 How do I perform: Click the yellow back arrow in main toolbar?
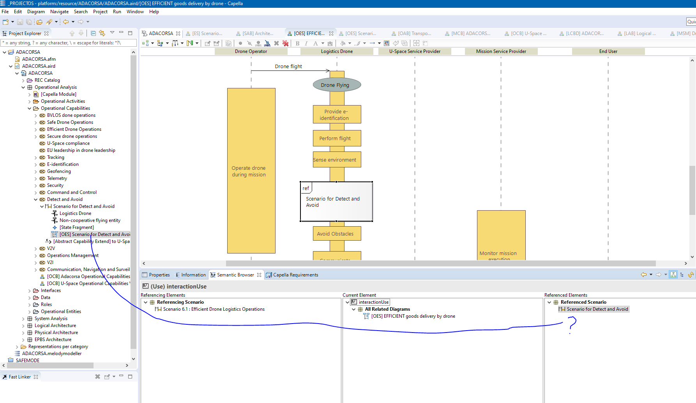click(x=66, y=22)
